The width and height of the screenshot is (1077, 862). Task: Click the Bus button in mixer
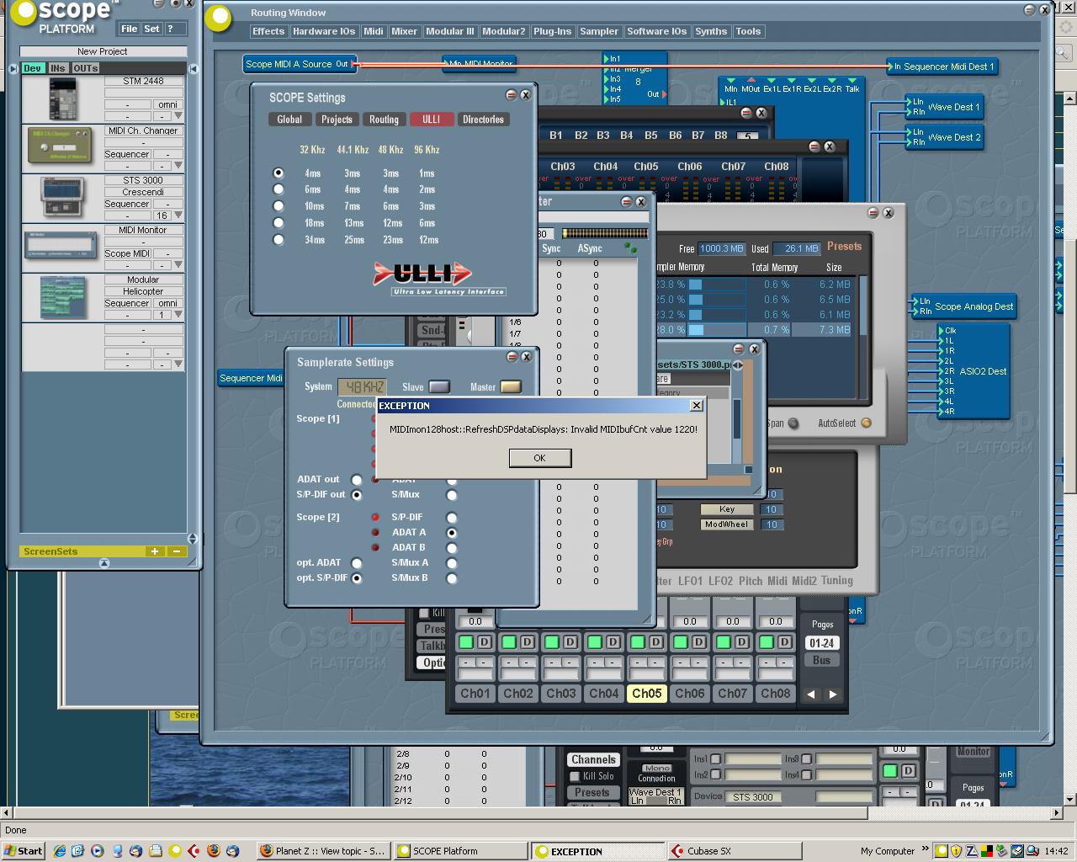[822, 660]
